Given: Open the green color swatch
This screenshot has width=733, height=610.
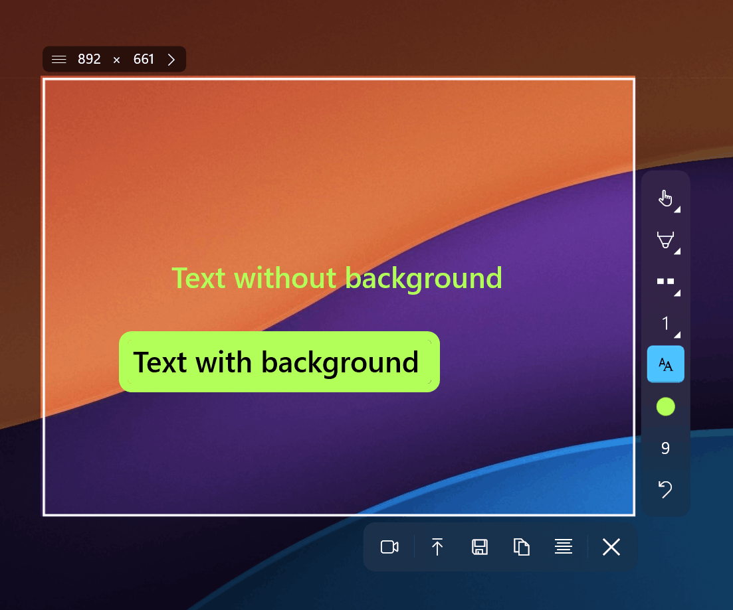Looking at the screenshot, I should (x=665, y=406).
